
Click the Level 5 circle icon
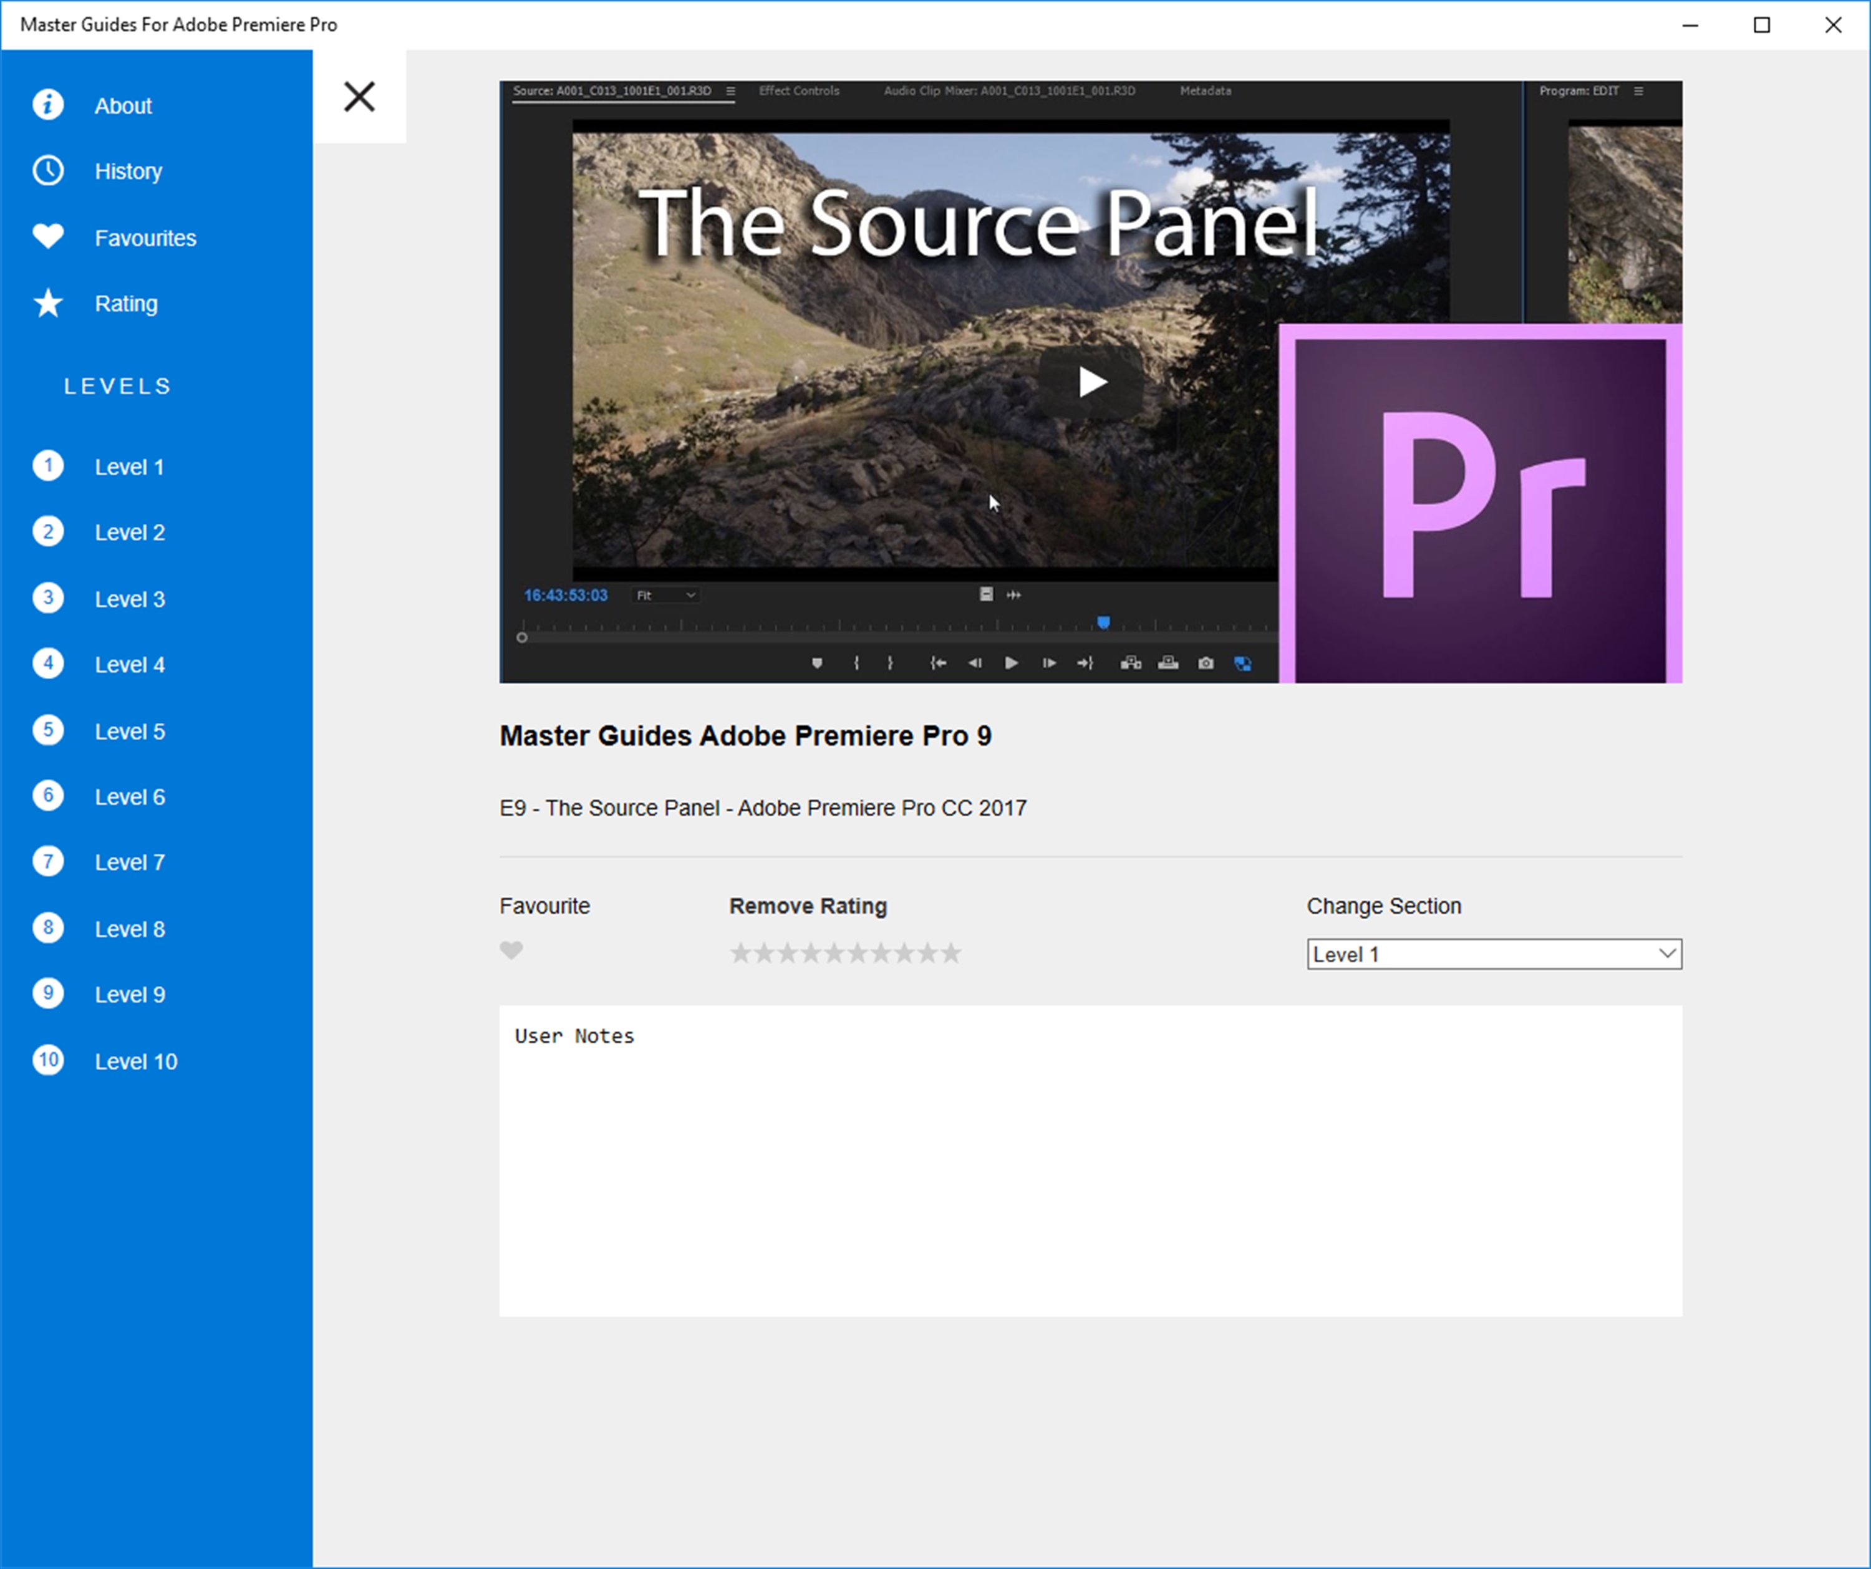pyautogui.click(x=48, y=730)
